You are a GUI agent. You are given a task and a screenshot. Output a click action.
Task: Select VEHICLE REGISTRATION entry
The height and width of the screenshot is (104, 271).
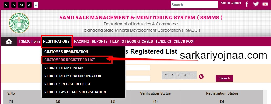[x=64, y=68]
